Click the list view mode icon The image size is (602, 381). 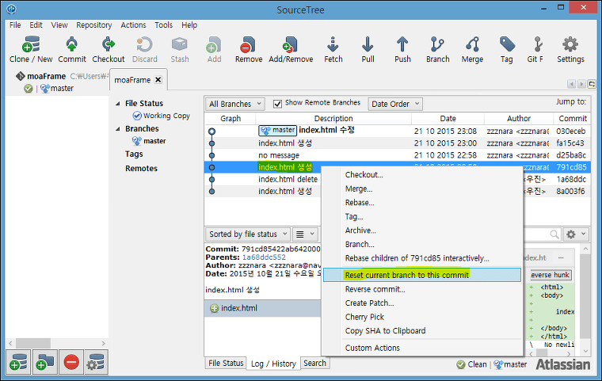306,234
